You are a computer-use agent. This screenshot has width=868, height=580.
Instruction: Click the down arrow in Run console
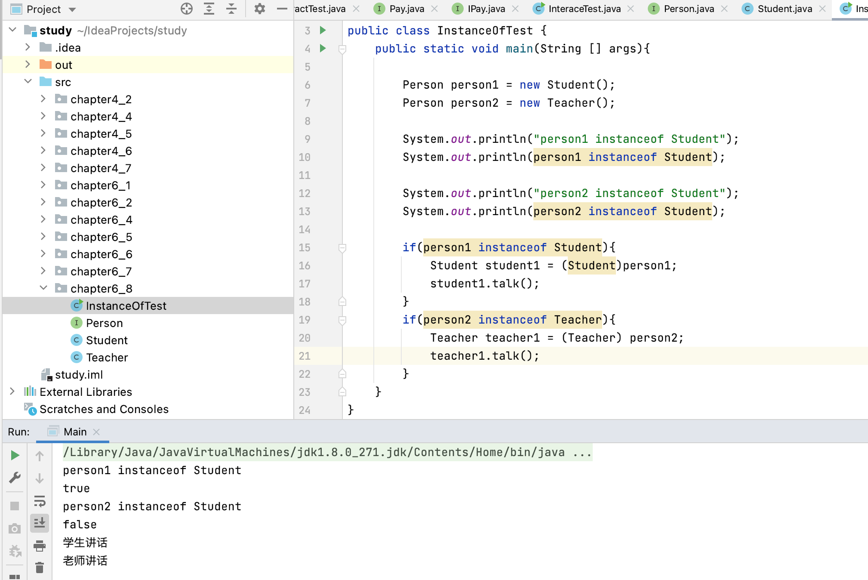pyautogui.click(x=40, y=478)
